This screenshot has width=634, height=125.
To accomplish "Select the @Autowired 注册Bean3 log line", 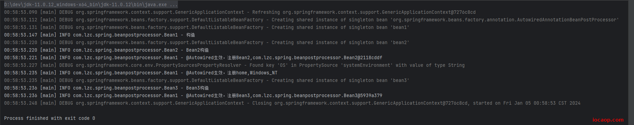I will point(193,95).
